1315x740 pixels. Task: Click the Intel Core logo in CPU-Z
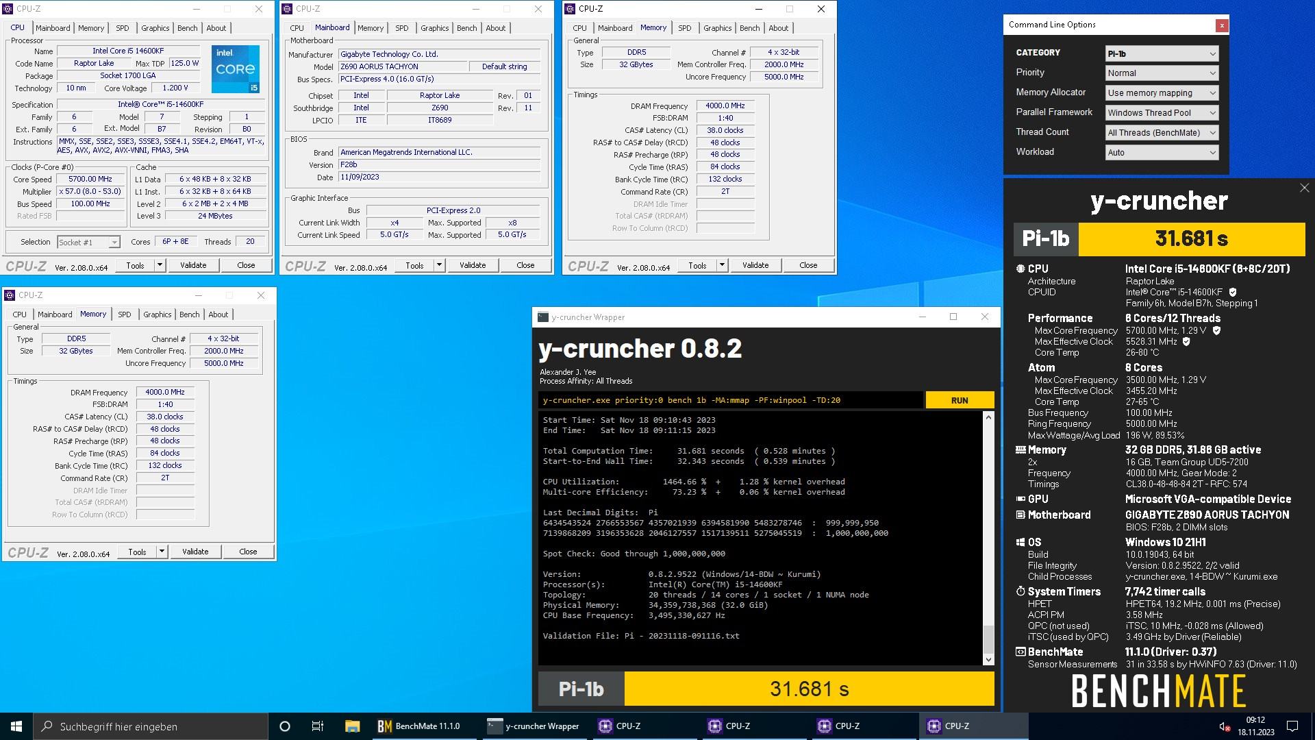235,69
